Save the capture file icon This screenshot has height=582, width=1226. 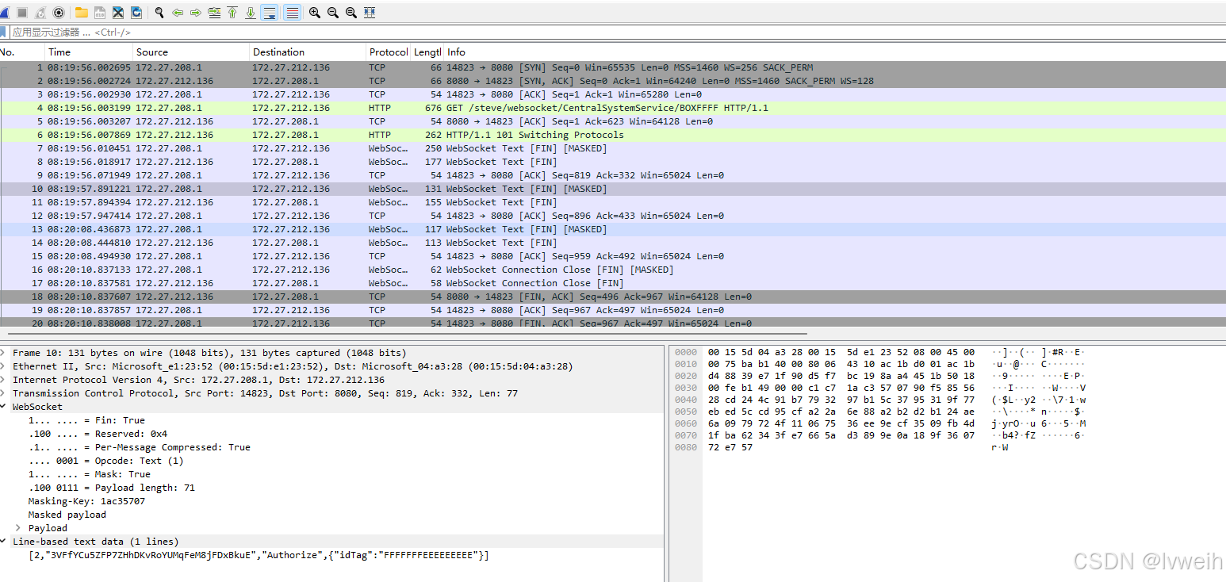(x=100, y=13)
